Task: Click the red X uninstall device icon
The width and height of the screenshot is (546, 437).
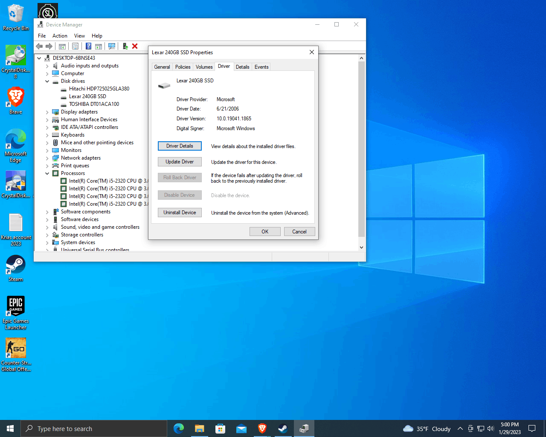Action: [x=135, y=46]
